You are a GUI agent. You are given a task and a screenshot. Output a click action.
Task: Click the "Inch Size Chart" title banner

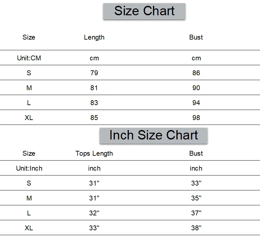153,135
